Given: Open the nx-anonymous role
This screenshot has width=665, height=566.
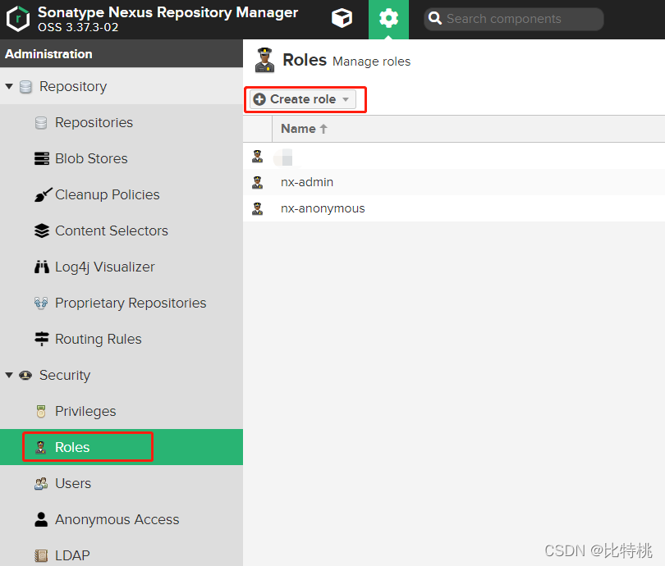Looking at the screenshot, I should click(x=323, y=208).
